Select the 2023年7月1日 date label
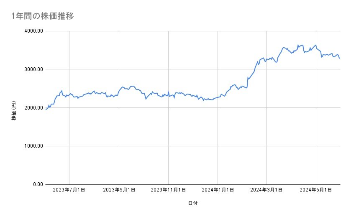Image resolution: width=351 pixels, height=217 pixels. 69,190
